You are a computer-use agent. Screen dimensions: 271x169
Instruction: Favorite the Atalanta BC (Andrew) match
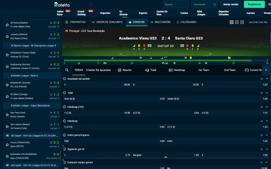click(x=7, y=85)
